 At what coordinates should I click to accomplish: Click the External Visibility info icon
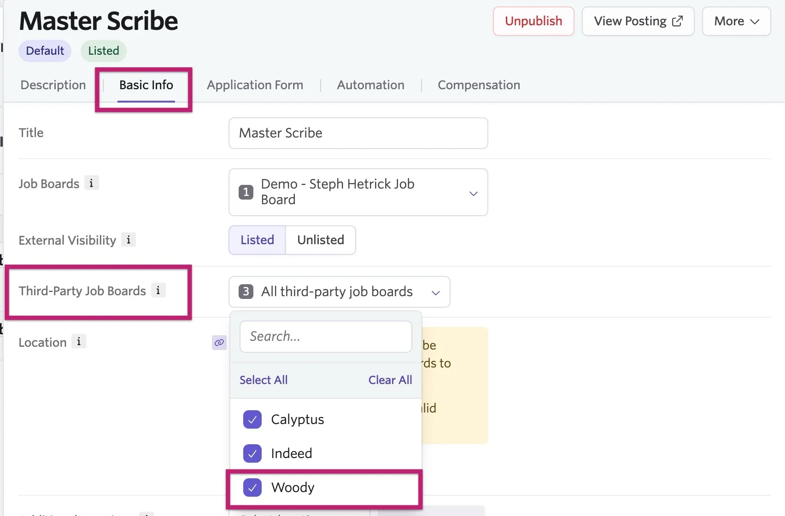(129, 240)
